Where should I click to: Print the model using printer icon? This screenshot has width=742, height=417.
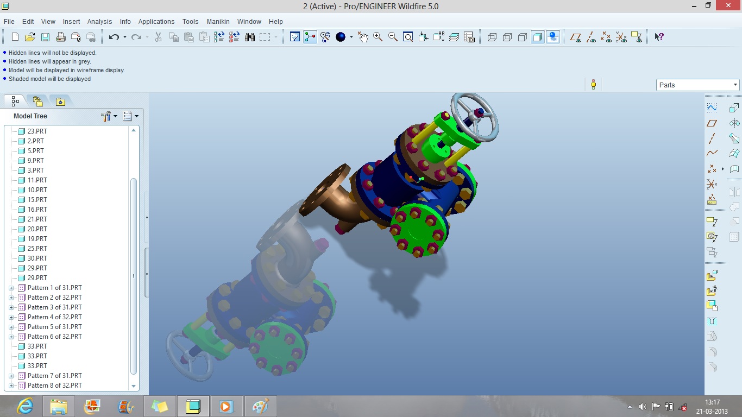[x=61, y=37]
